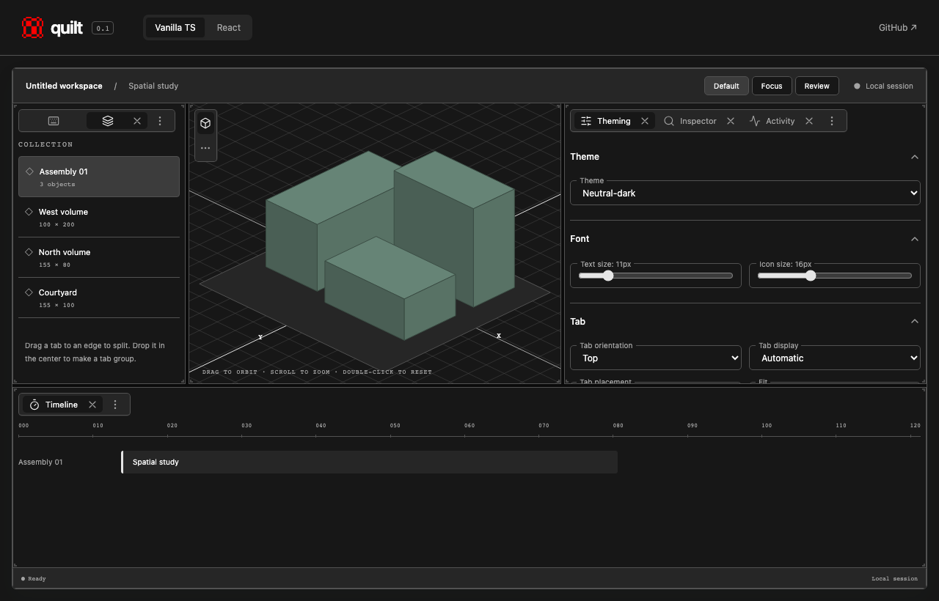Screen dimensions: 939x601
Task: Close the Timeline tab
Action: click(92, 405)
